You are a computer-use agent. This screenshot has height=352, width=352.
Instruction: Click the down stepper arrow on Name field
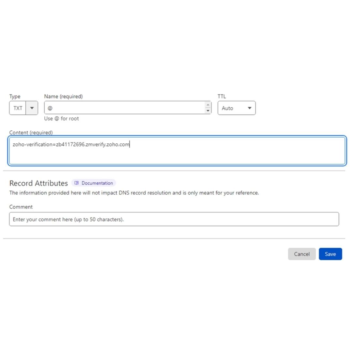(208, 111)
